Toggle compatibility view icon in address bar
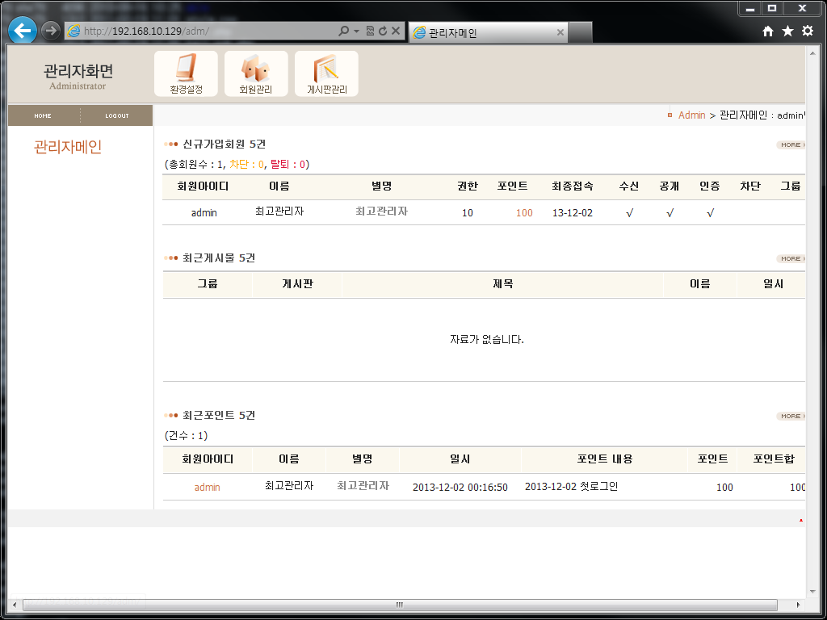The width and height of the screenshot is (827, 620). [x=370, y=31]
